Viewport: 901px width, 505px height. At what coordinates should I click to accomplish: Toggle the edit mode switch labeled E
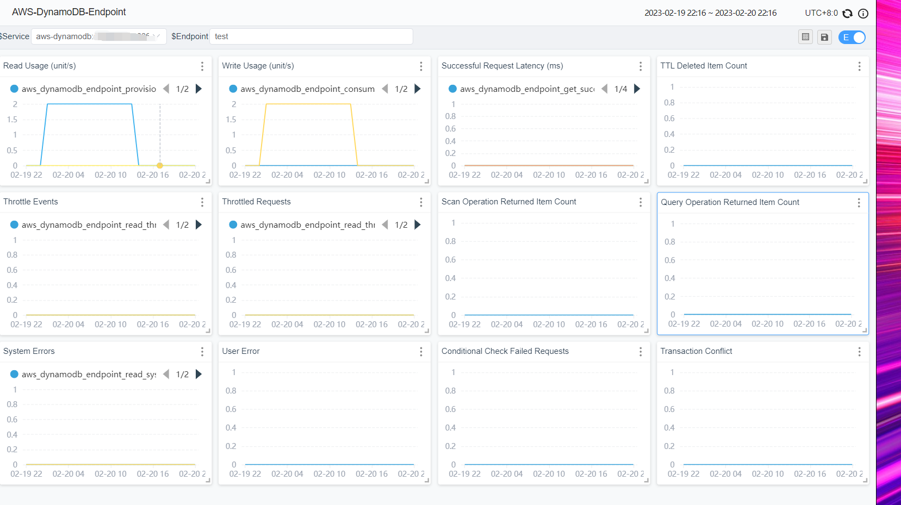[852, 37]
